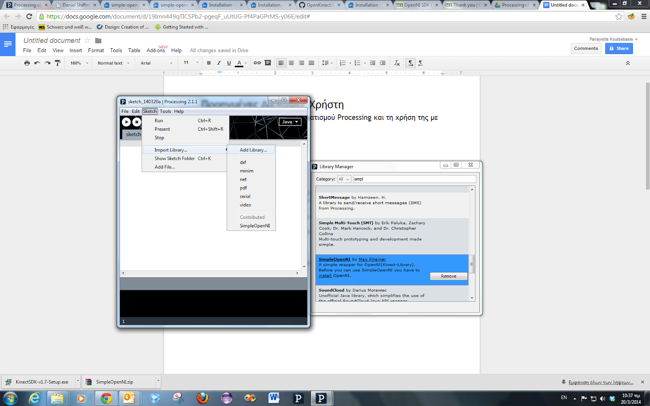Clear formatting
This screenshot has height=406, width=650.
coord(397,63)
